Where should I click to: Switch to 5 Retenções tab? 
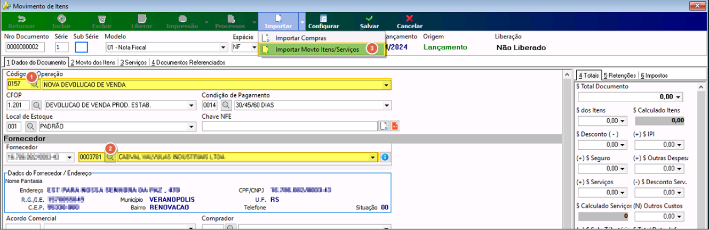pos(619,75)
